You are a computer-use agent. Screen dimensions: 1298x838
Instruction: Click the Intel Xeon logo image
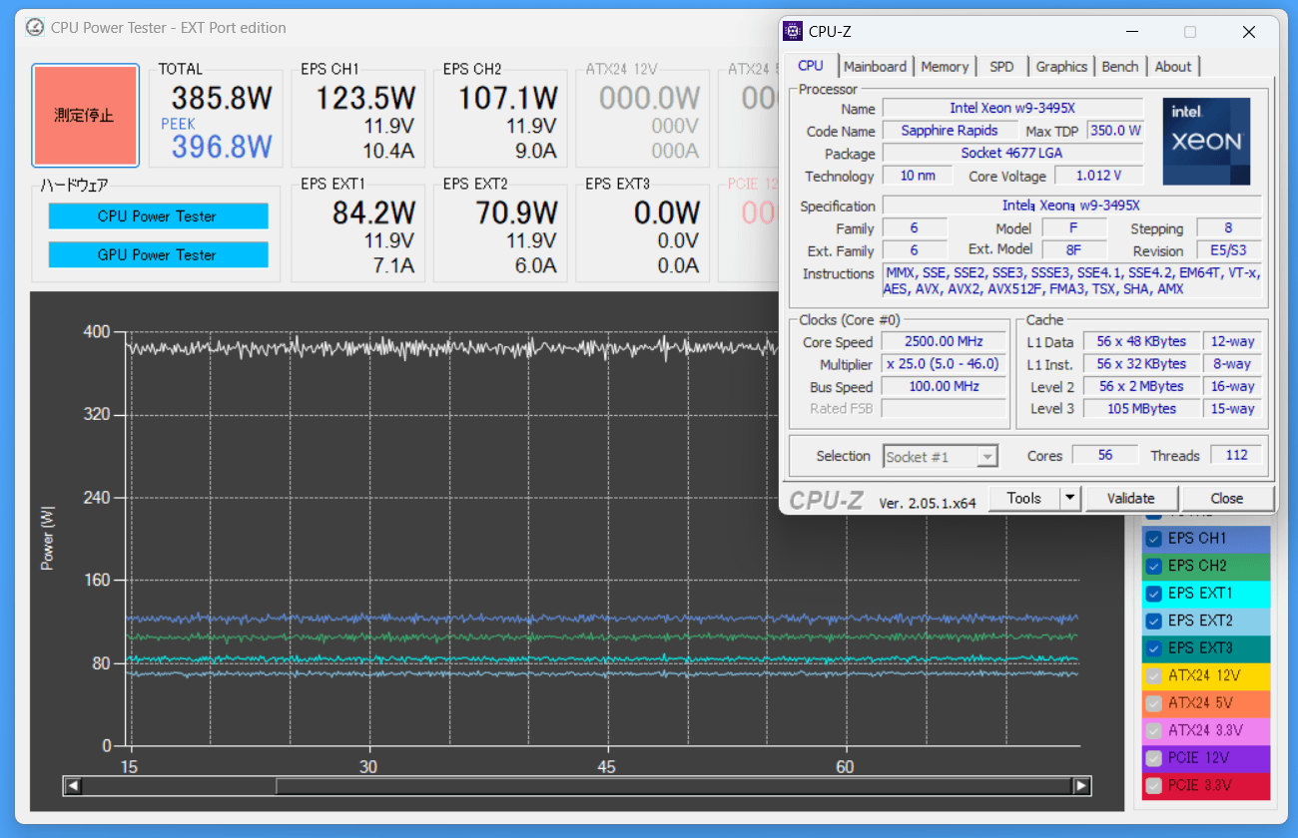[1206, 141]
